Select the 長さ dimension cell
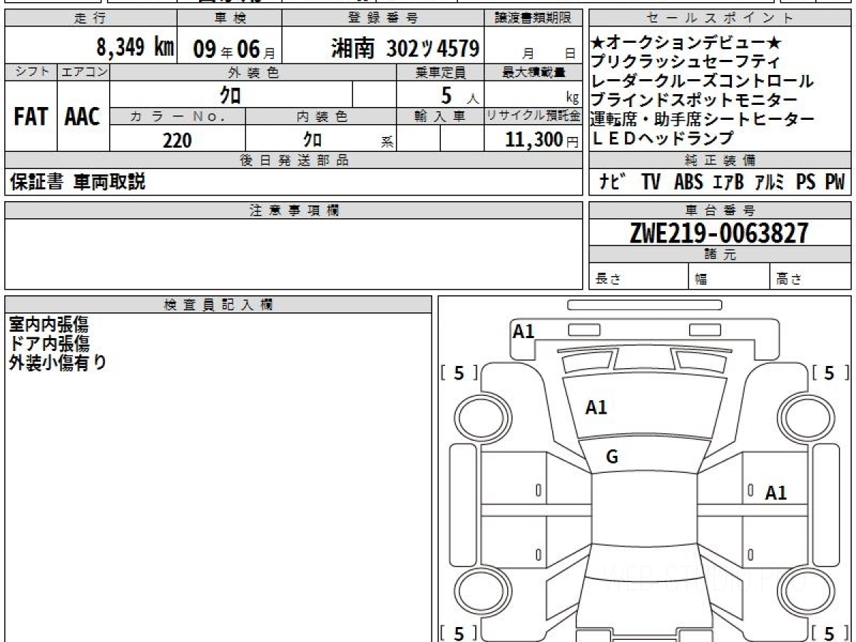856x642 pixels. [x=638, y=276]
